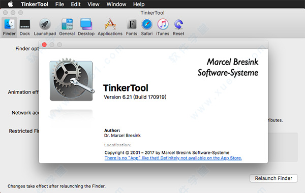This screenshot has height=193, width=305.
Task: Open the Edit menu
Action: (76, 4)
